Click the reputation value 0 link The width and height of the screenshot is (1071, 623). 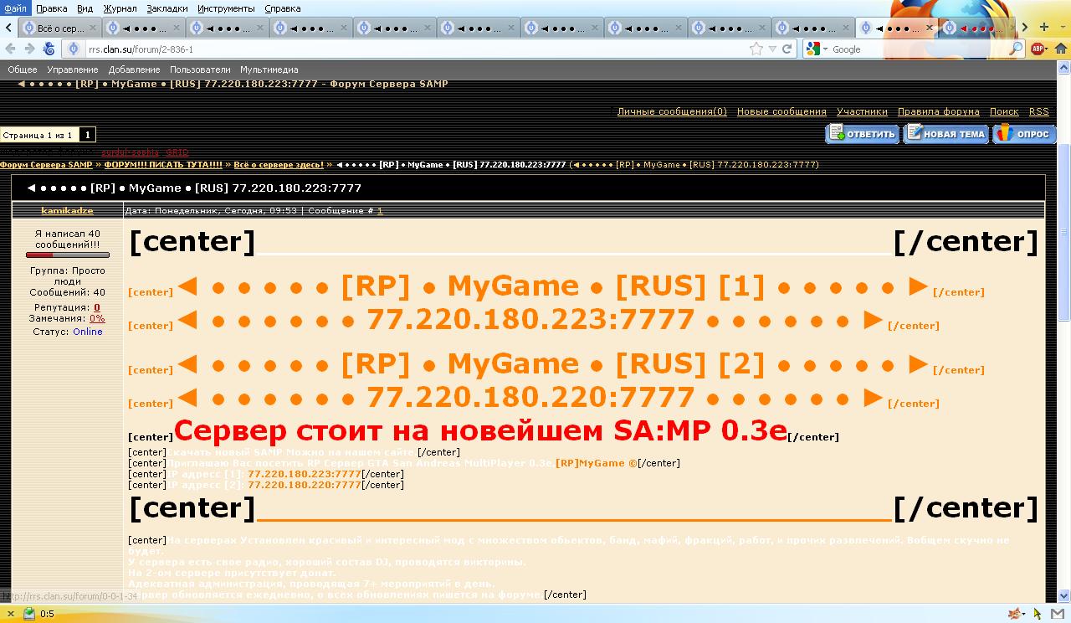point(97,308)
